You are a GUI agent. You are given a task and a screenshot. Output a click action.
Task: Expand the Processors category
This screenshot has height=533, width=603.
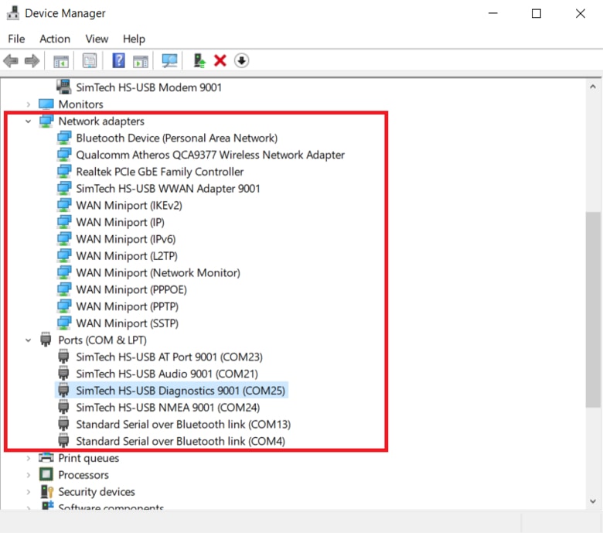pyautogui.click(x=28, y=475)
